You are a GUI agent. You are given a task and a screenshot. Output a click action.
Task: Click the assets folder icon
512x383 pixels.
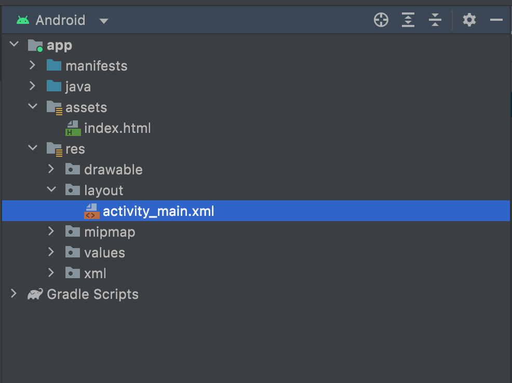[x=55, y=107]
